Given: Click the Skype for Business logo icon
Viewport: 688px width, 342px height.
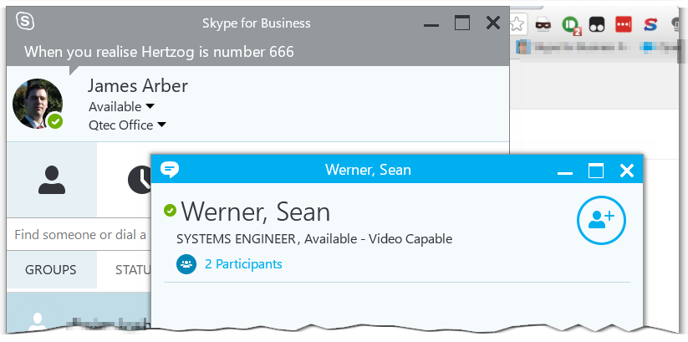Looking at the screenshot, I should (x=25, y=21).
